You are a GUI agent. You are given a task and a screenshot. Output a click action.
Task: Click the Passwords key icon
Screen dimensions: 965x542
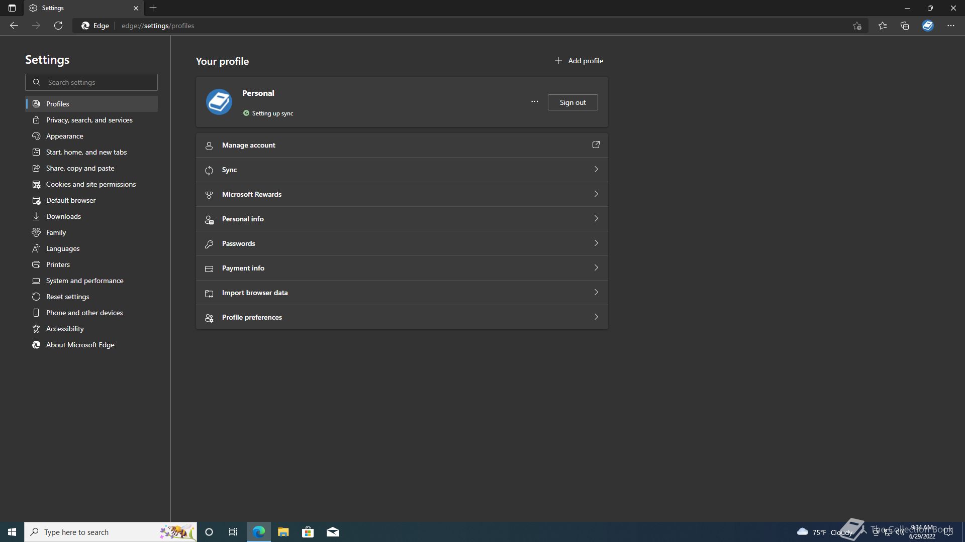209,244
